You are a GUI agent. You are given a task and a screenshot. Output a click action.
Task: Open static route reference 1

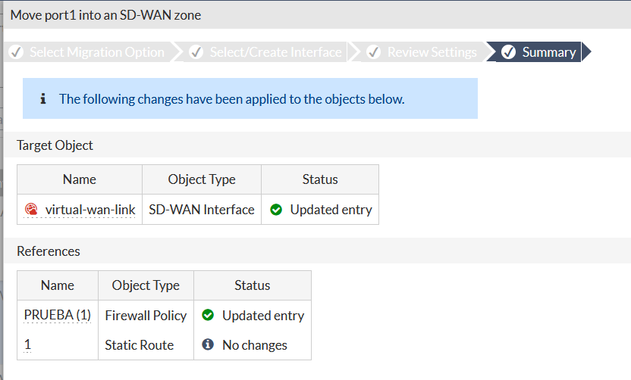[27, 345]
